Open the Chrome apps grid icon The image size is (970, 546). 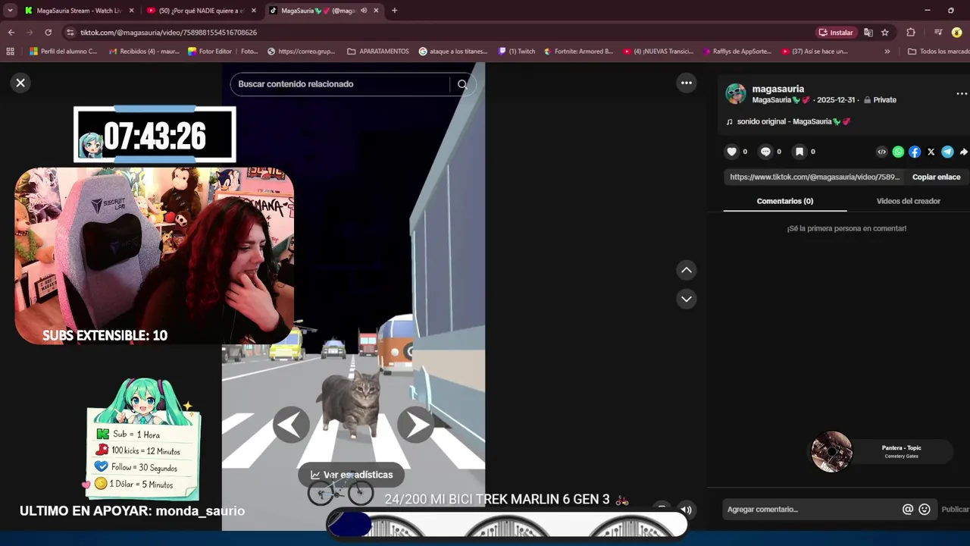coord(10,52)
